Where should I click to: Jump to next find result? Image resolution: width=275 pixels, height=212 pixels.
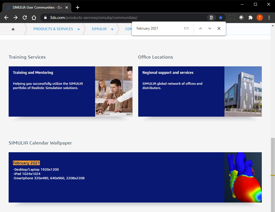coord(210,28)
